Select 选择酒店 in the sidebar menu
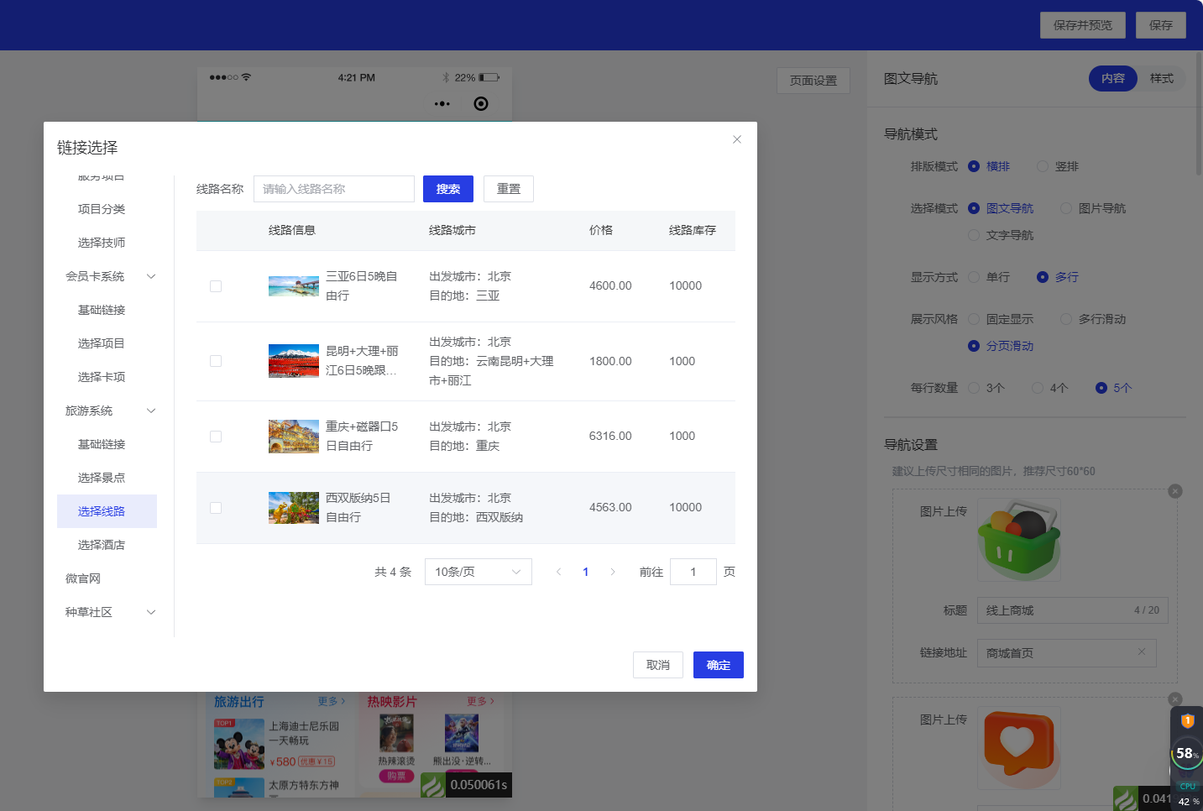This screenshot has height=811, width=1203. [102, 545]
